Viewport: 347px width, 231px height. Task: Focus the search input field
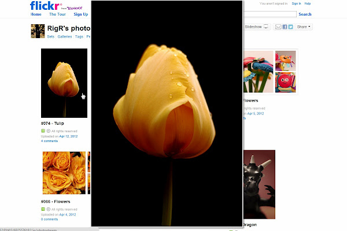269,14
